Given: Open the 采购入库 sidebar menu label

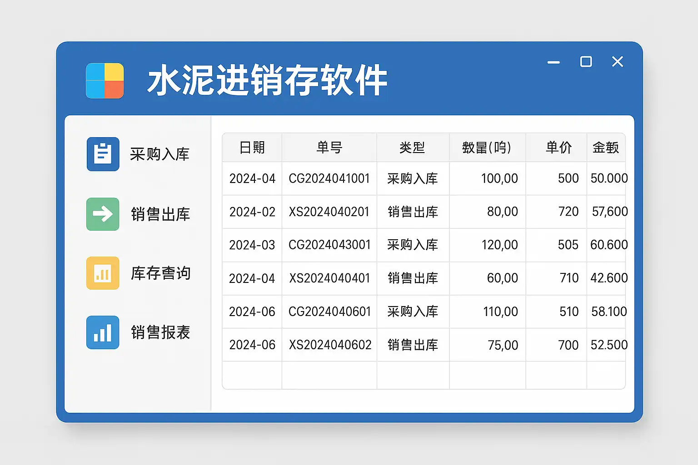Looking at the screenshot, I should point(160,154).
